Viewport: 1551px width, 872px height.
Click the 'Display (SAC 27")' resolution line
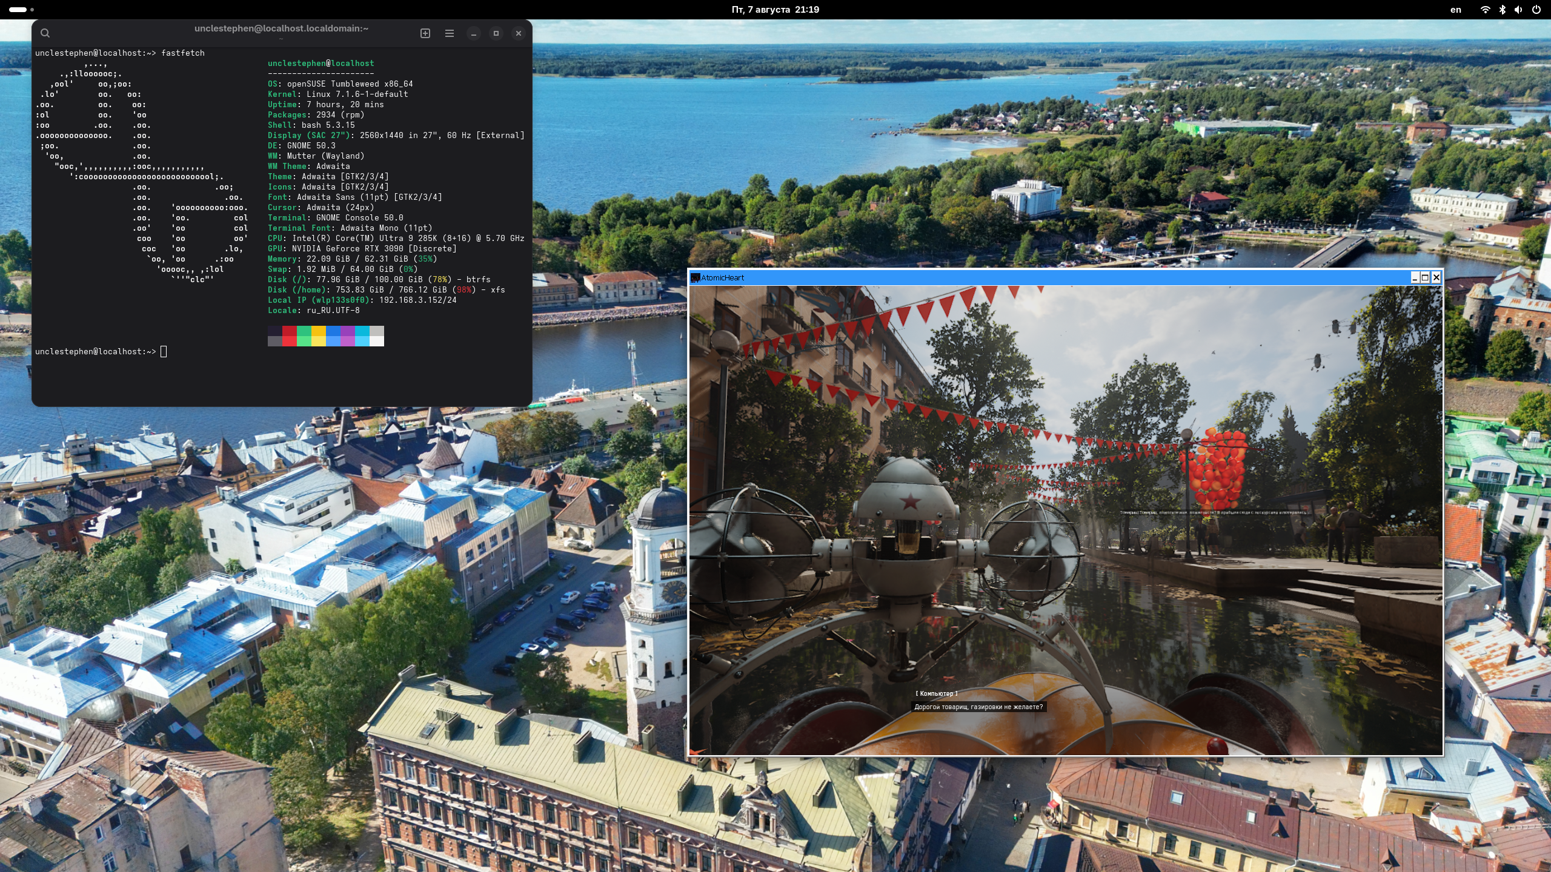(x=396, y=136)
